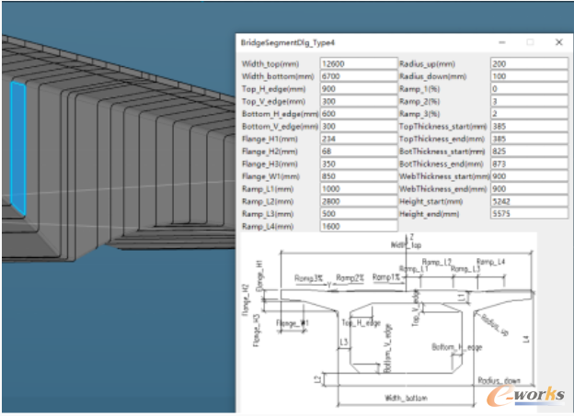
Task: Click the disabled maximize button
Action: (530, 42)
